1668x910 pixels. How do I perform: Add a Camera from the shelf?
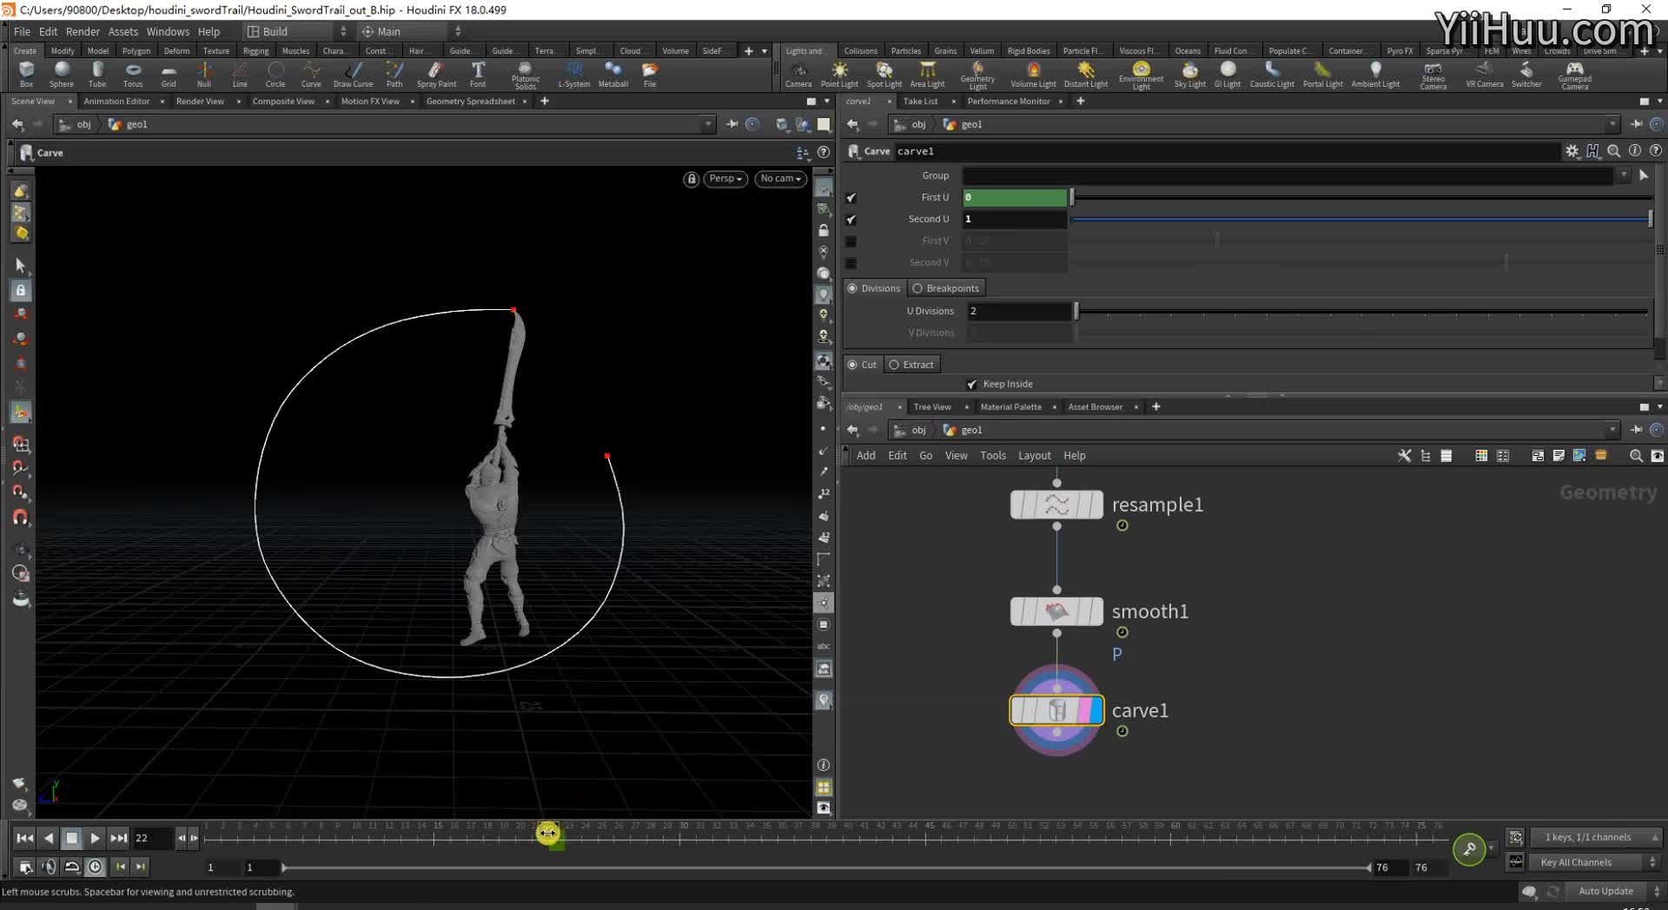coord(798,74)
